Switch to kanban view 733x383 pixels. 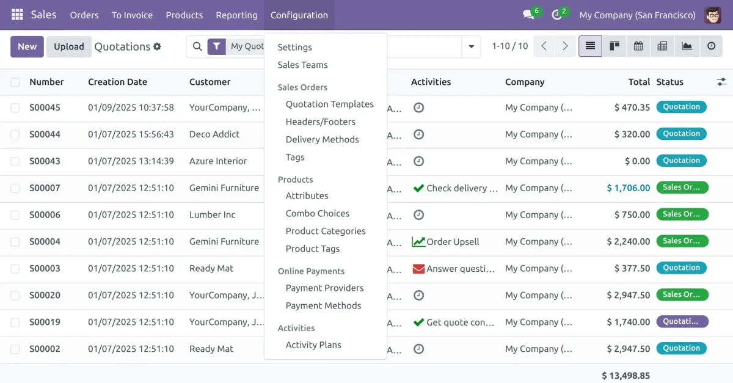(x=614, y=46)
